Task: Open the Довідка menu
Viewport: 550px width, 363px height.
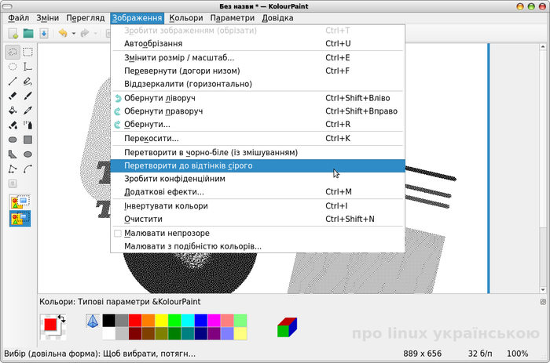Action: click(x=277, y=18)
